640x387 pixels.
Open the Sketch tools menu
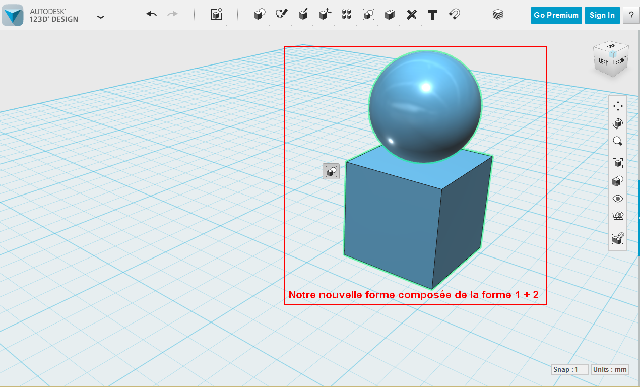[x=281, y=15]
